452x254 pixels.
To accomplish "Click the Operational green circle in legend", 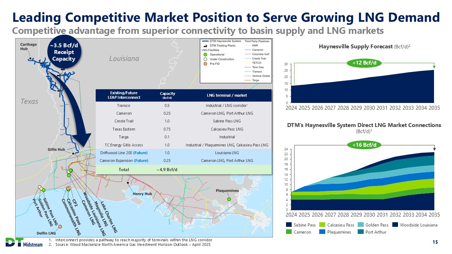I will (x=205, y=55).
